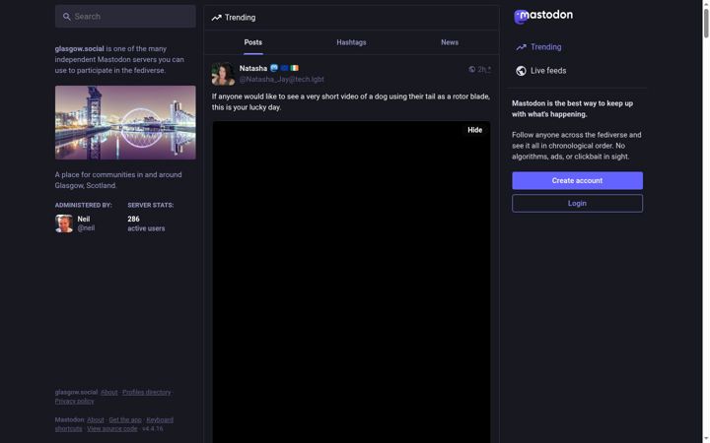710x443 pixels.
Task: Click the Trending arrow icon in column header
Action: tap(216, 18)
